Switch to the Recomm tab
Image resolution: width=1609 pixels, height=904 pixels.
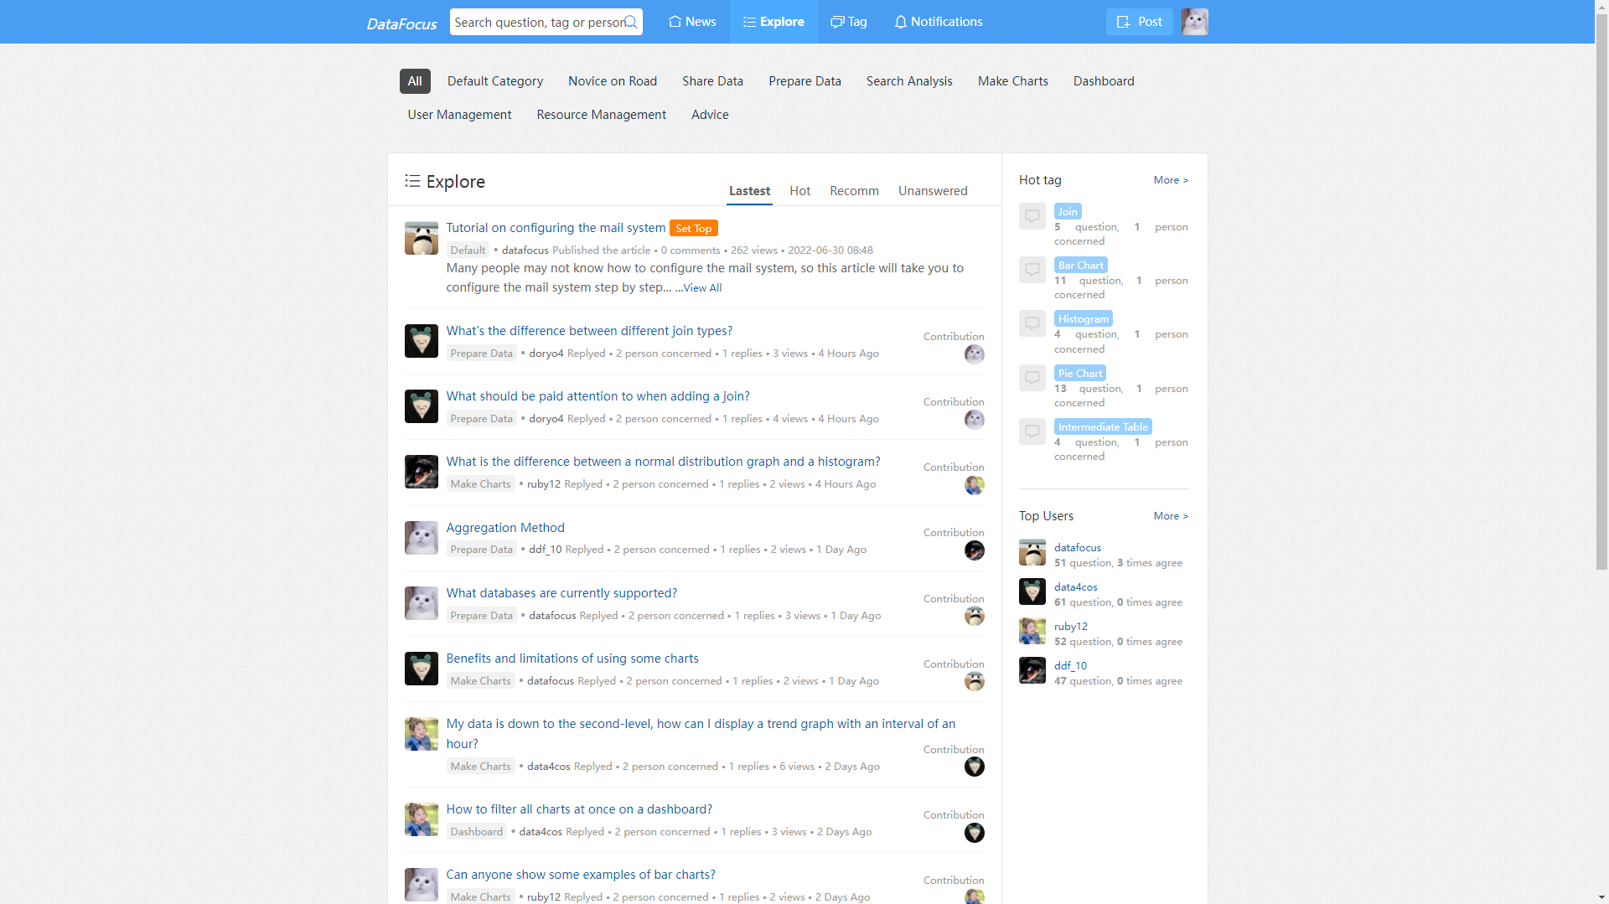click(854, 191)
